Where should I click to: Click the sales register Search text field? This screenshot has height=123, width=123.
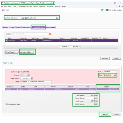30,34
